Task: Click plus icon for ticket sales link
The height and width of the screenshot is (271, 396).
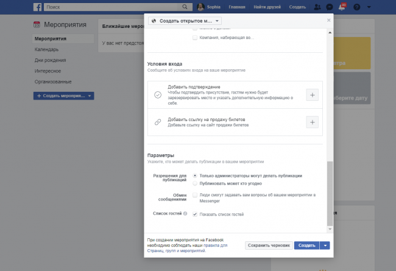Action: coord(312,122)
